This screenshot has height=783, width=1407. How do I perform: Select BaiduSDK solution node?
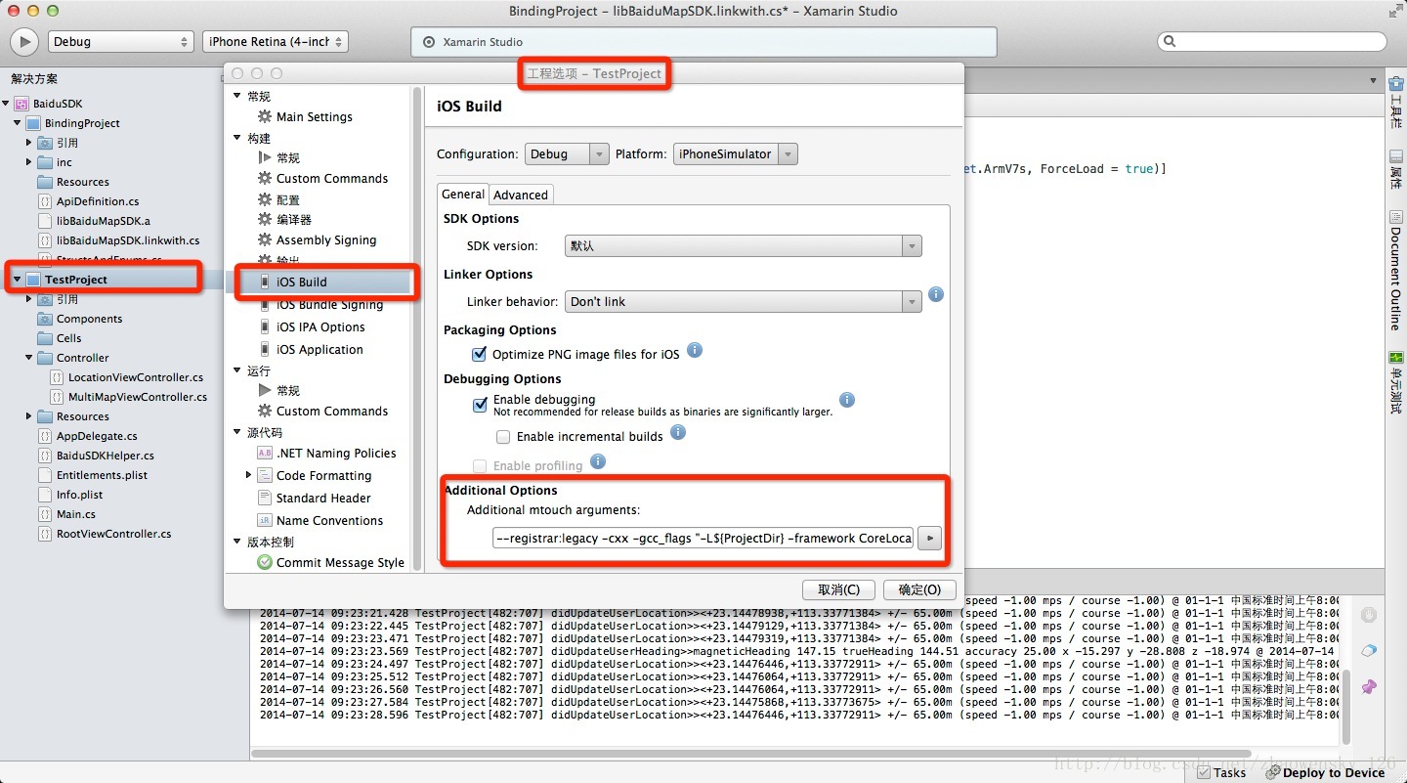pos(58,104)
